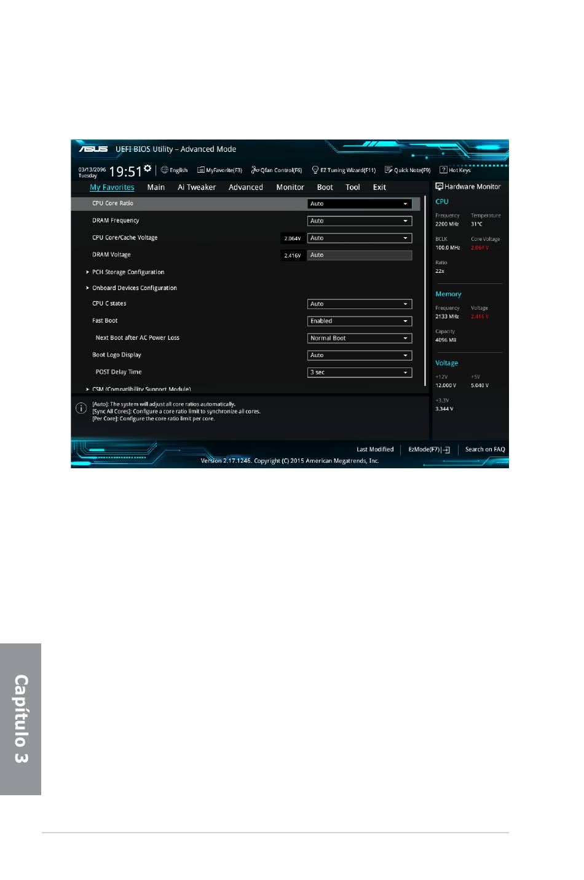Click the CPU C states label
This screenshot has width=584, height=880.
point(109,304)
